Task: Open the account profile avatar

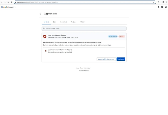Action: tap(165, 7)
